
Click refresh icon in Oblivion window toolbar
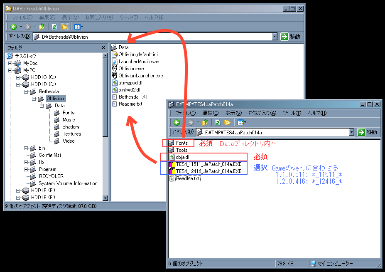pos(54,27)
